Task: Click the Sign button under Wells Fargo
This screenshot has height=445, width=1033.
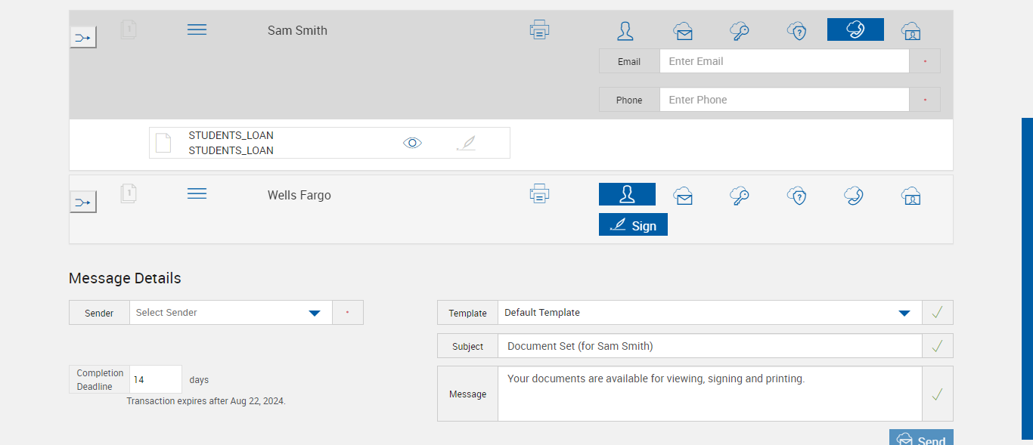Action: (x=633, y=225)
